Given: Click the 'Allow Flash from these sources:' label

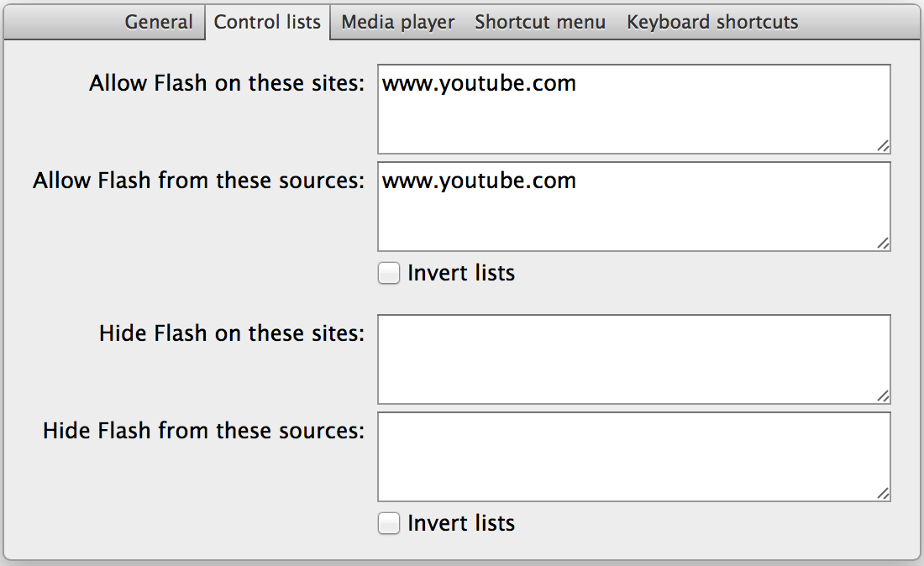Looking at the screenshot, I should pyautogui.click(x=199, y=181).
